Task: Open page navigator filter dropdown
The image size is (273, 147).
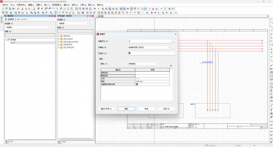Action: (x=49, y=27)
